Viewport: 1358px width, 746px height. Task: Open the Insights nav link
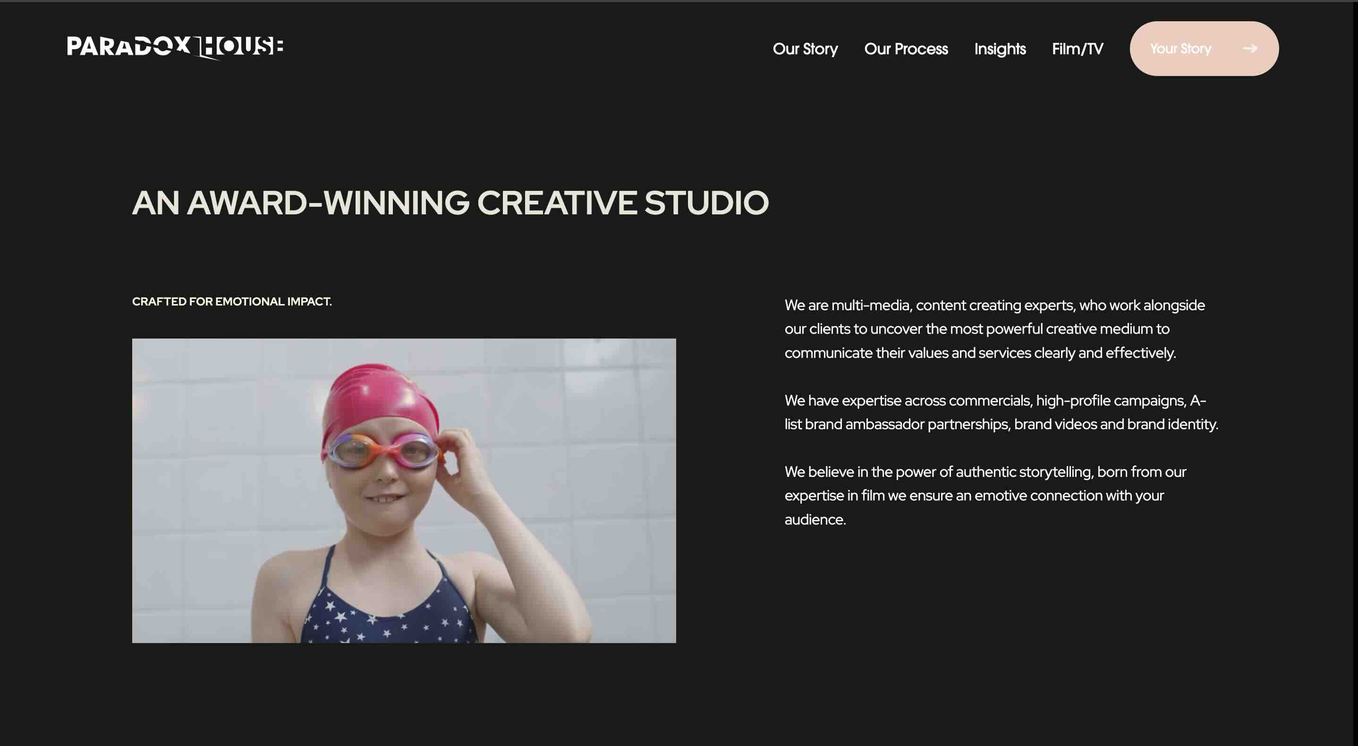pos(1000,49)
